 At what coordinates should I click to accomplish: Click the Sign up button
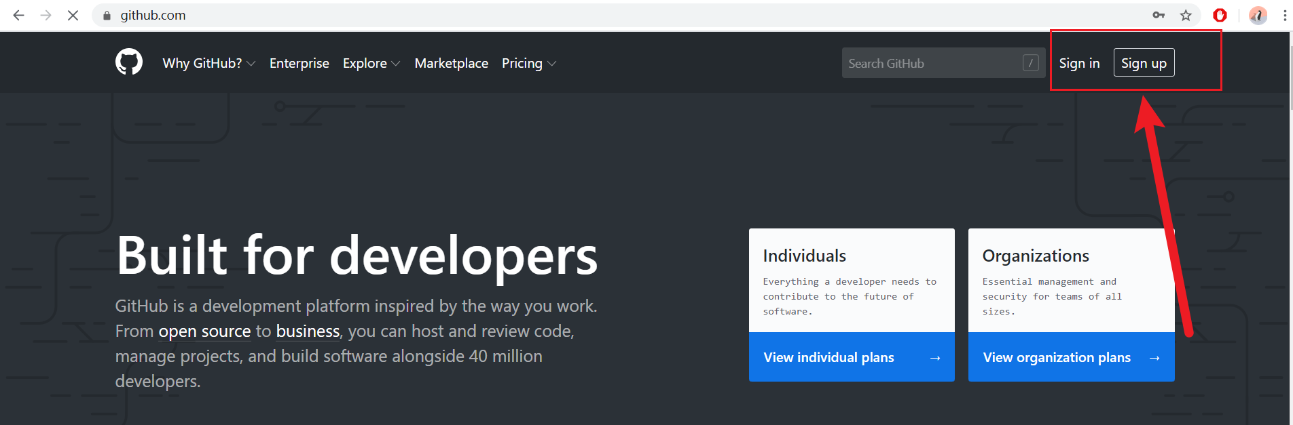click(x=1144, y=63)
